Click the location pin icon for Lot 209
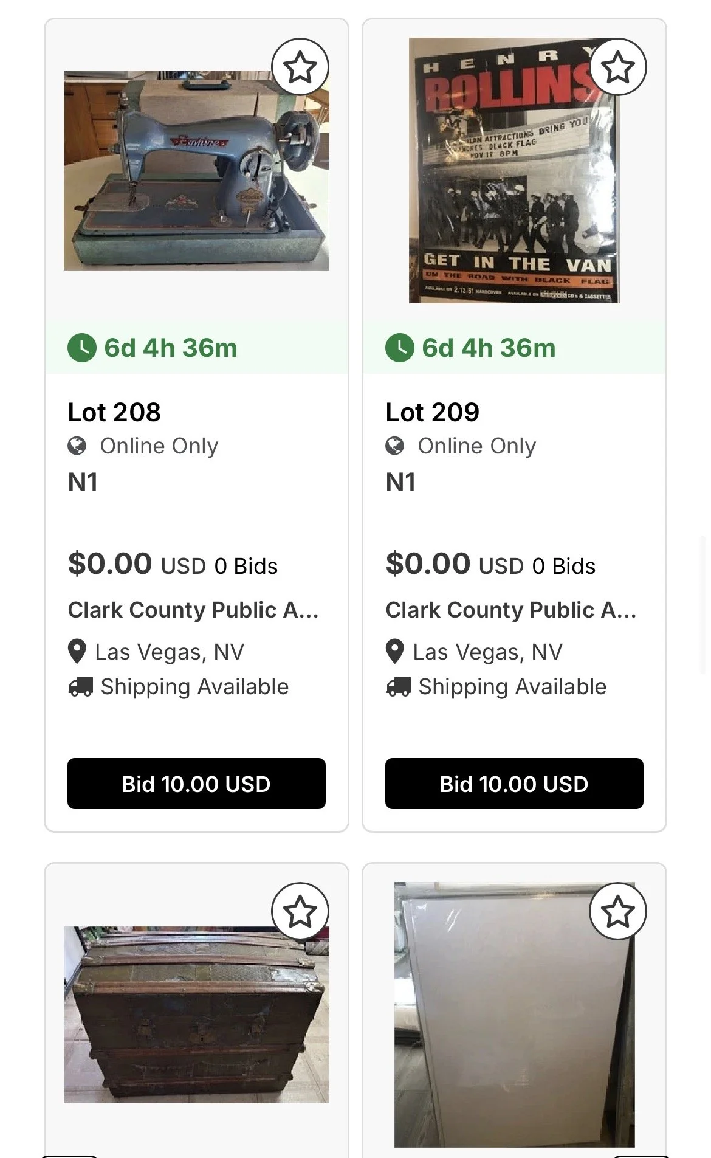Viewport: 711px width, 1158px height. click(395, 652)
